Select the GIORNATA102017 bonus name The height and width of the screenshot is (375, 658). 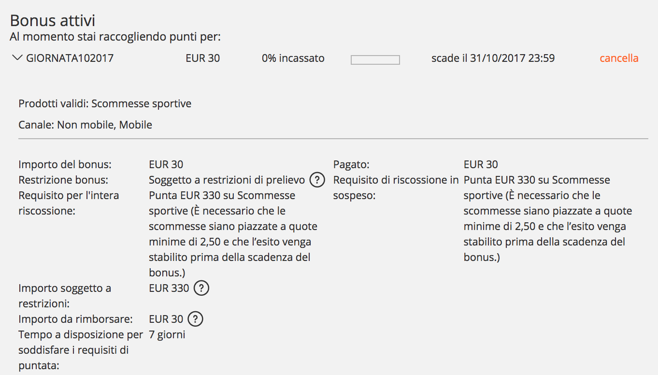[70, 58]
